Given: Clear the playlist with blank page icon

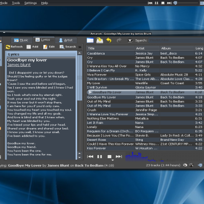Looking at the screenshot, I should tap(90, 40).
